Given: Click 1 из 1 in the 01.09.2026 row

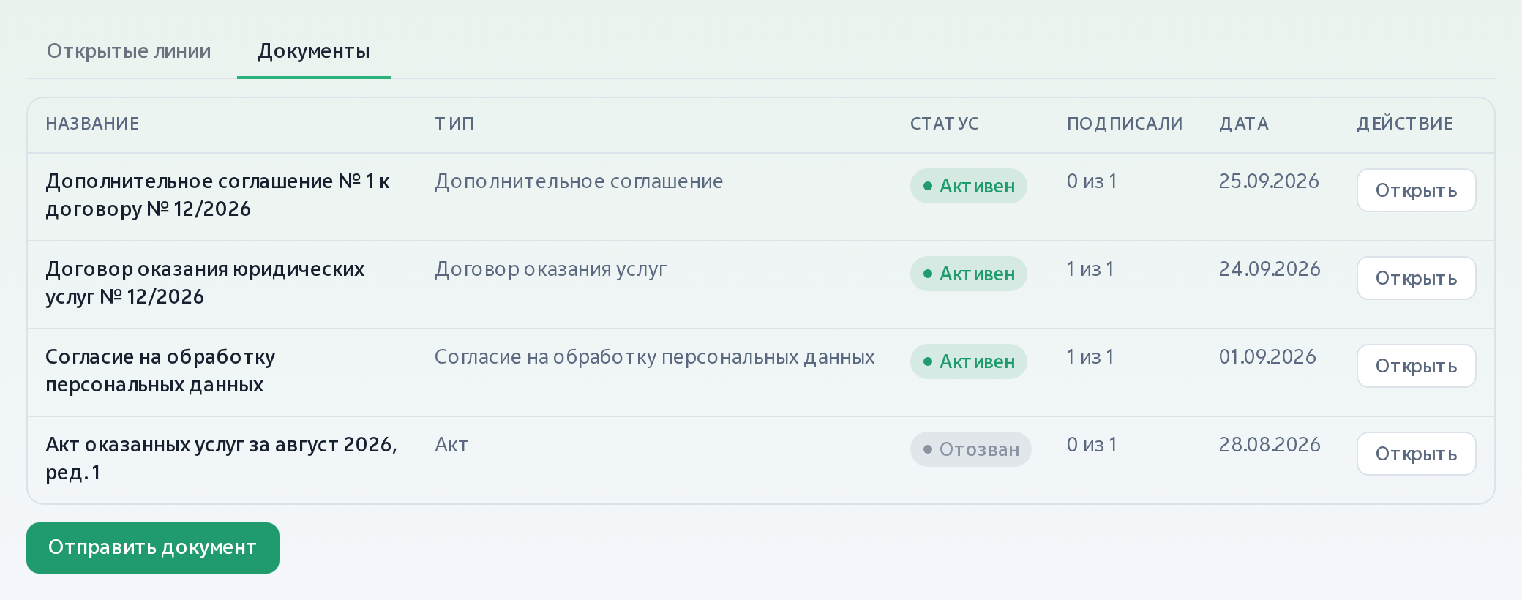Looking at the screenshot, I should pyautogui.click(x=1090, y=357).
